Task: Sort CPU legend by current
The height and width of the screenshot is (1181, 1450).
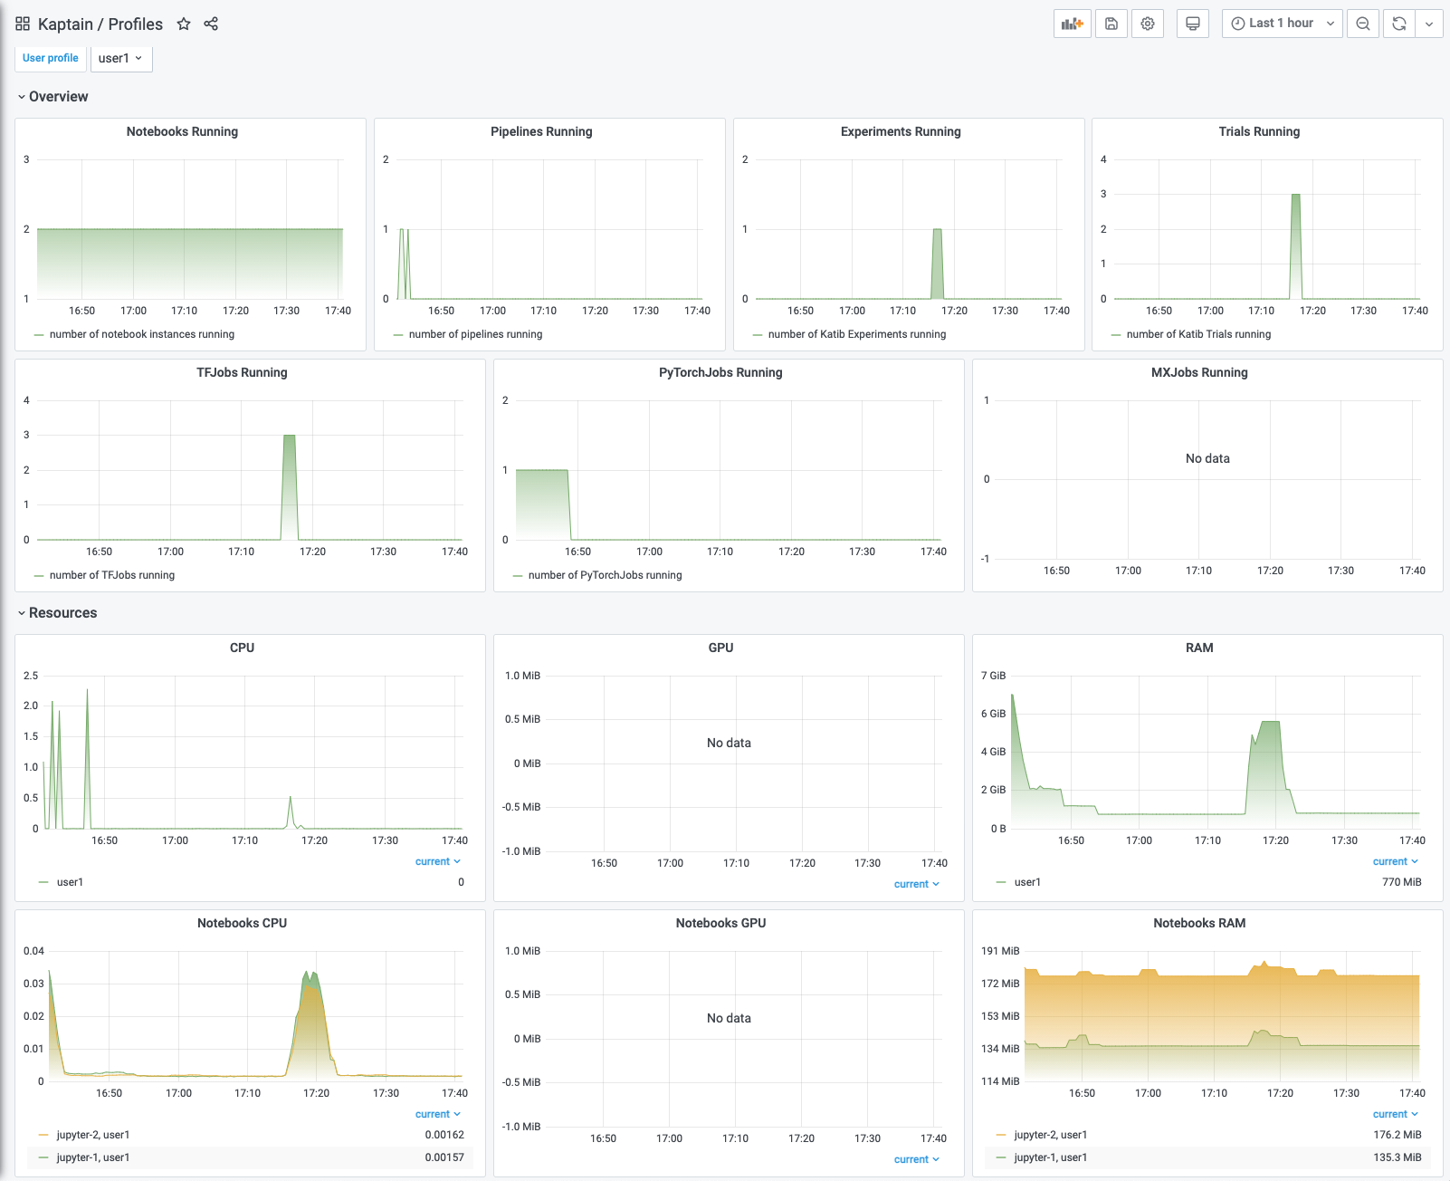Action: [438, 861]
